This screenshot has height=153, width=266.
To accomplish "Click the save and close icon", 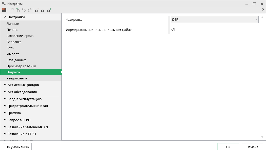I will tap(4, 10).
